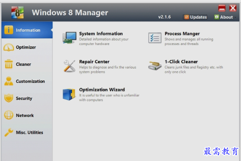Launch Repair Center via its tools icon
This screenshot has width=241, height=161.
69,66
